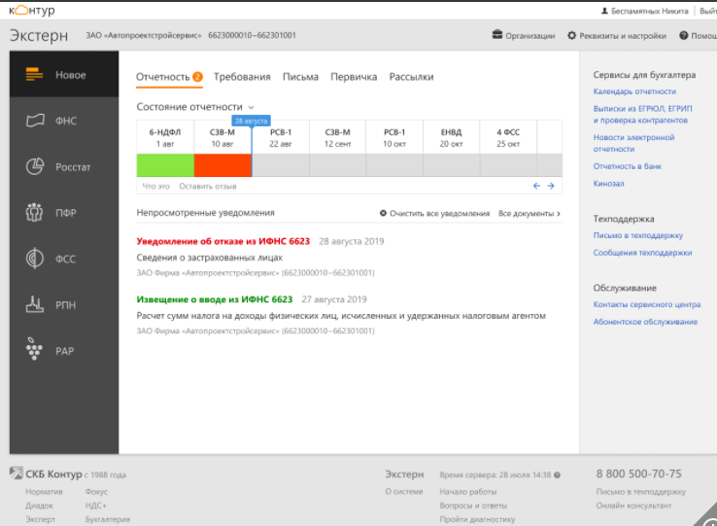Click the briefcase icon beside Организации
Screen dimensions: 717x526
coord(497,35)
